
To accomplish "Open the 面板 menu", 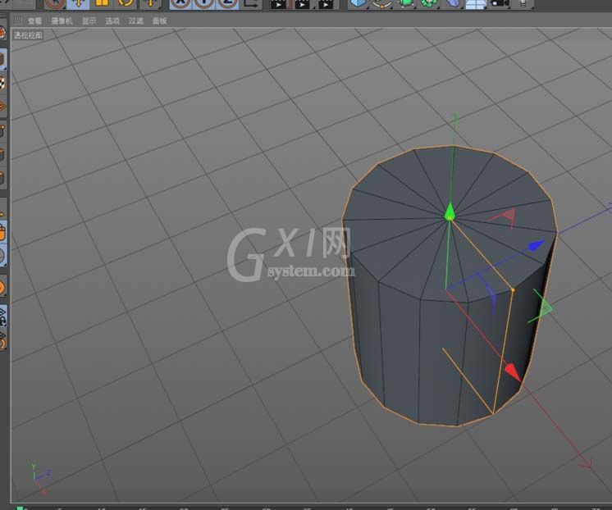I will pos(160,21).
